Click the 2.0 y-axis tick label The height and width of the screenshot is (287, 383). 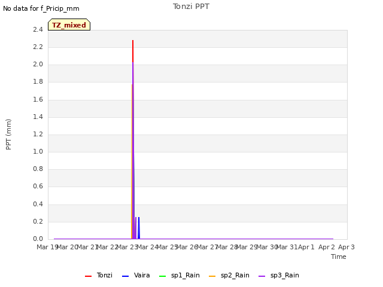tap(38, 64)
